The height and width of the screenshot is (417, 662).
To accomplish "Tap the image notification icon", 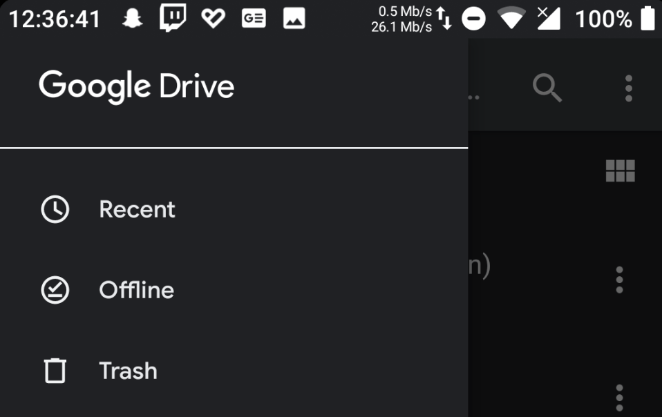I will 294,19.
